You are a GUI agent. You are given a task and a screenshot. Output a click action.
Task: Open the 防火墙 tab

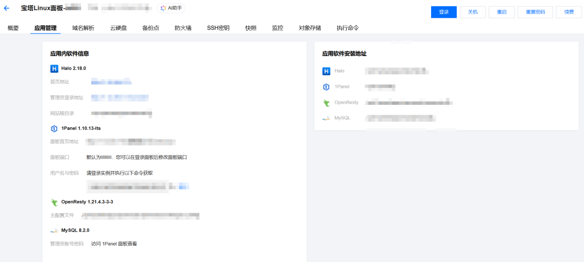[183, 28]
